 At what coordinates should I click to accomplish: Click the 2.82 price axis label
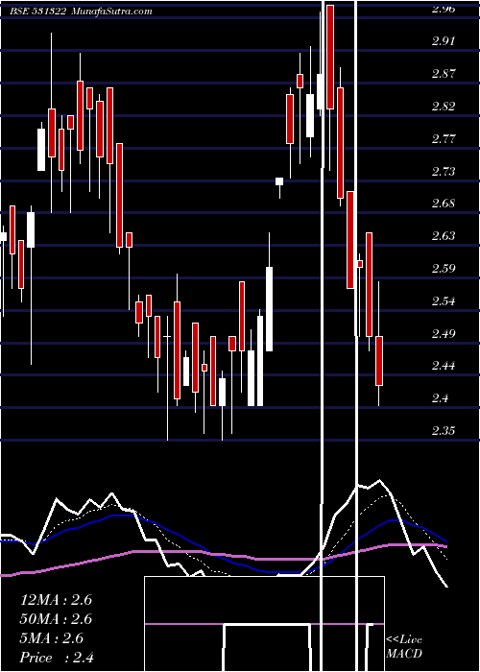click(x=444, y=107)
